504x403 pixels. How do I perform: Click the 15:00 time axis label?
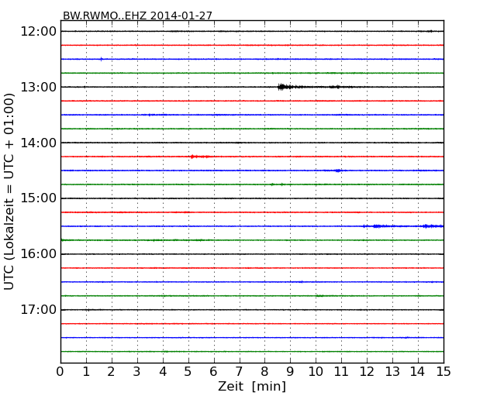tap(38, 198)
